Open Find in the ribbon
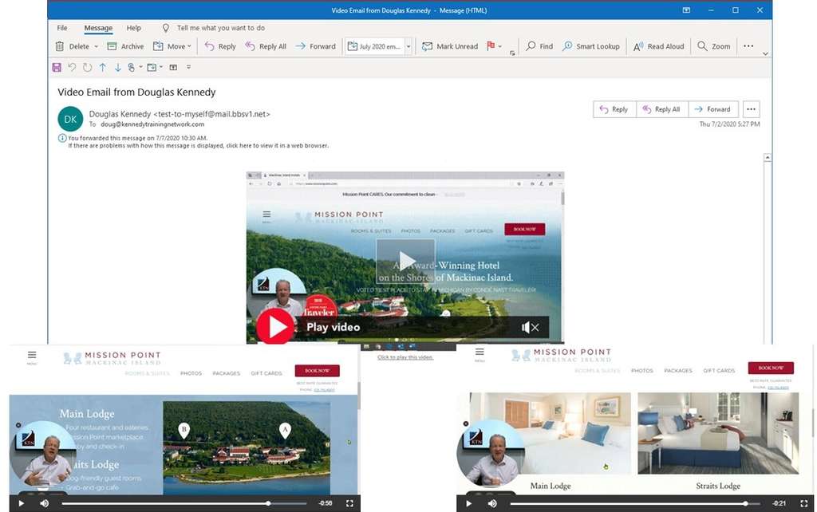The width and height of the screenshot is (817, 512). tap(539, 46)
